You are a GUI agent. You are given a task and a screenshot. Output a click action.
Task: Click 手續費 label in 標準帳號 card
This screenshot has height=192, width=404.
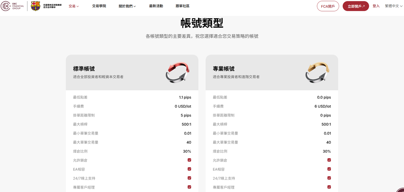pos(78,106)
